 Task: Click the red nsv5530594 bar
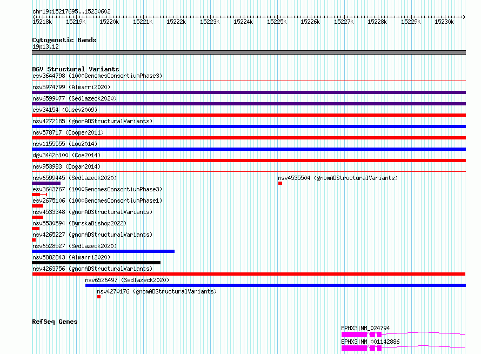click(36, 229)
